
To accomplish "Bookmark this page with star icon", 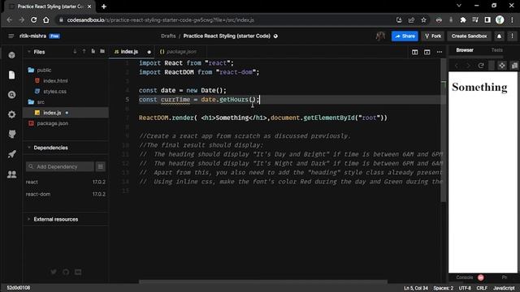I will [x=423, y=19].
